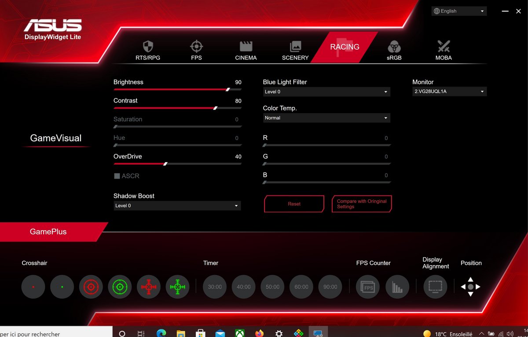Open the Monitor selection dropdown
This screenshot has height=337, width=528.
tap(450, 92)
